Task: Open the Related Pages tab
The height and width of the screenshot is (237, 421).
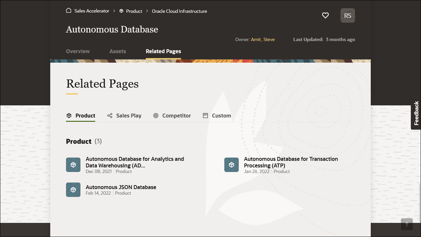Action: click(x=163, y=51)
